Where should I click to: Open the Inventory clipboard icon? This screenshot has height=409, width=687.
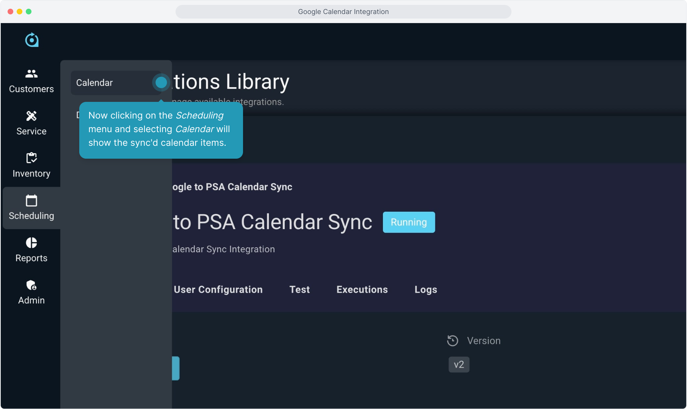click(31, 158)
